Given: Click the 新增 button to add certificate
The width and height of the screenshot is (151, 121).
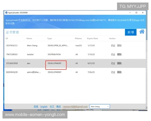Looking at the screenshot, I should pyautogui.click(x=131, y=32).
